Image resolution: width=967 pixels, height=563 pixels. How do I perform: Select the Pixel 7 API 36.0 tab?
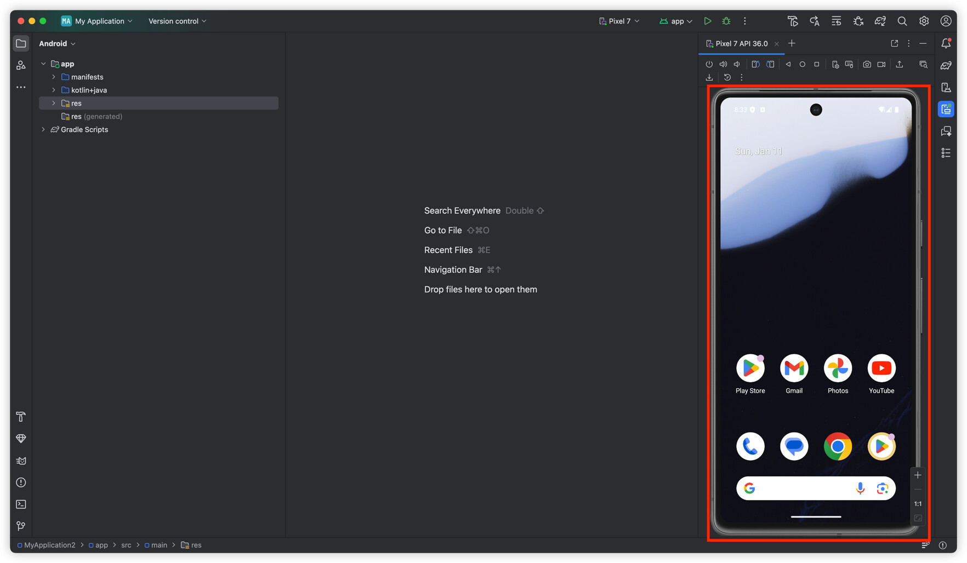coord(741,43)
